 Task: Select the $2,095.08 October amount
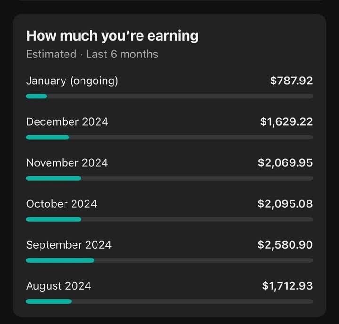pos(285,204)
